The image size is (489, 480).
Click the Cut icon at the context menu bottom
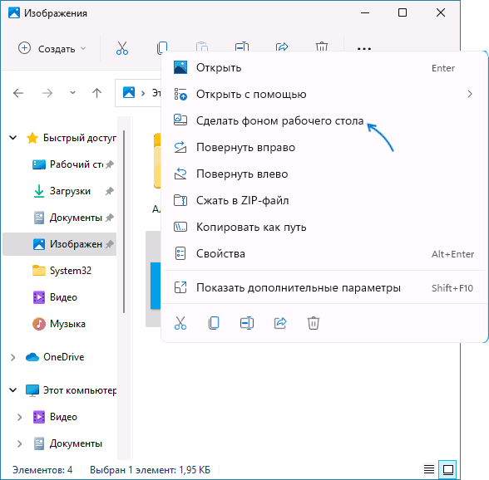180,323
